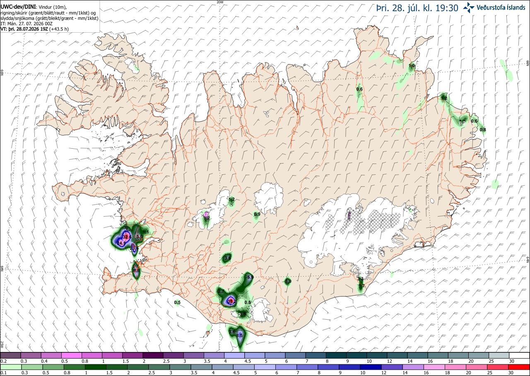This screenshot has width=530, height=376.
Task: Click the "Veðurstofa Íslands" name text
Action: 501,7
